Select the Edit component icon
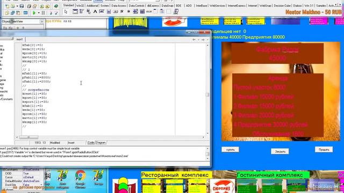Screen dimensions: 344x193 click(102, 11)
